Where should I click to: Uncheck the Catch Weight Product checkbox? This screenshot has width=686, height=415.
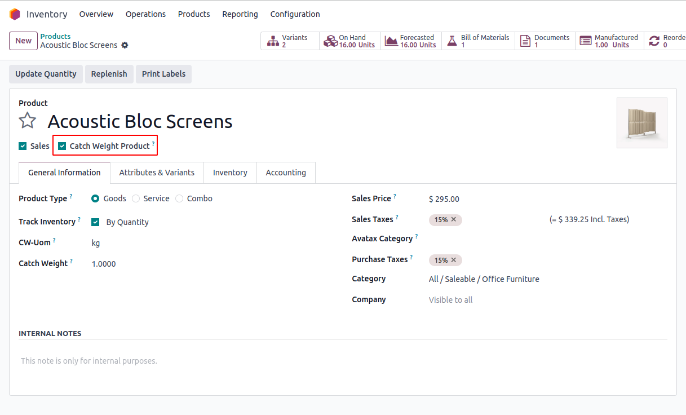click(62, 146)
